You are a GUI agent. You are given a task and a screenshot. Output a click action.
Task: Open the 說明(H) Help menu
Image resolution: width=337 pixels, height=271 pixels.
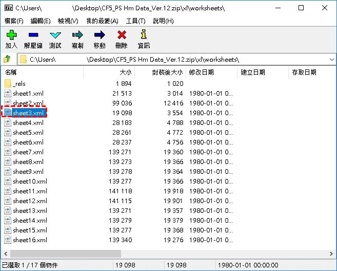(x=163, y=21)
